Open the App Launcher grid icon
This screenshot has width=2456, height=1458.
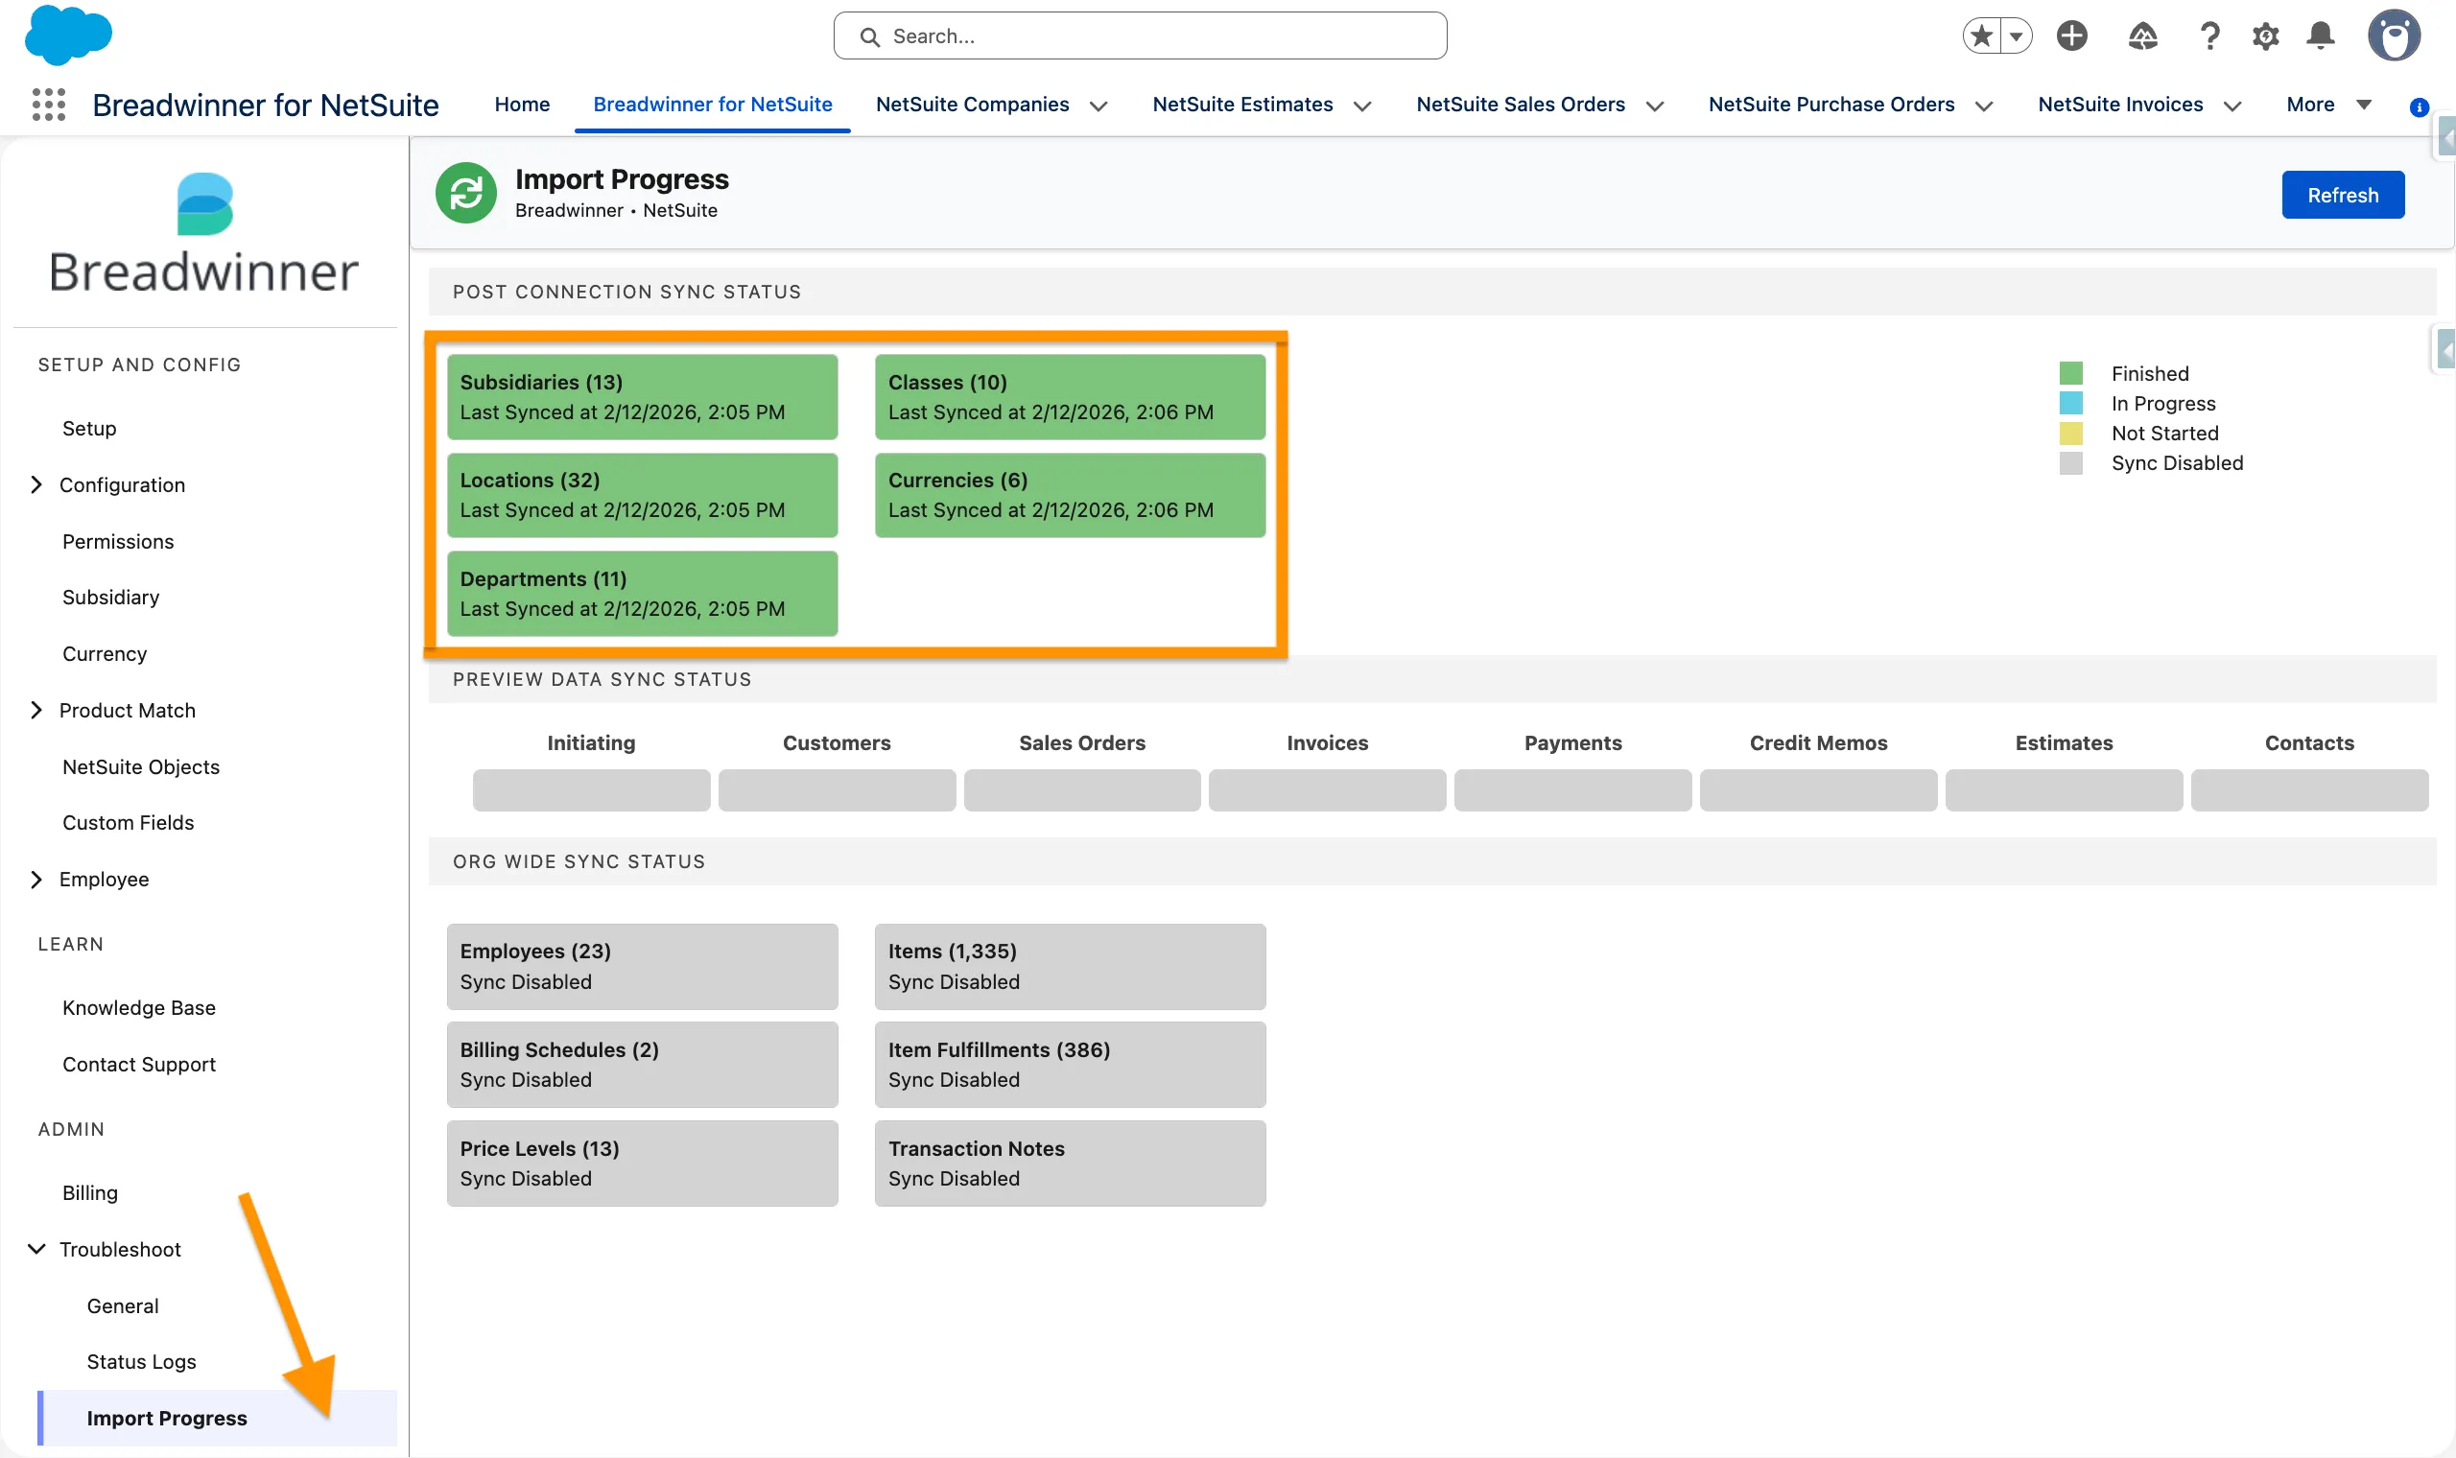(x=48, y=105)
